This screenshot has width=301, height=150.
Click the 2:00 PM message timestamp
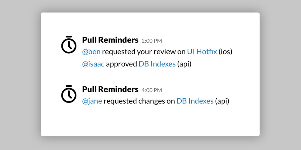(152, 41)
